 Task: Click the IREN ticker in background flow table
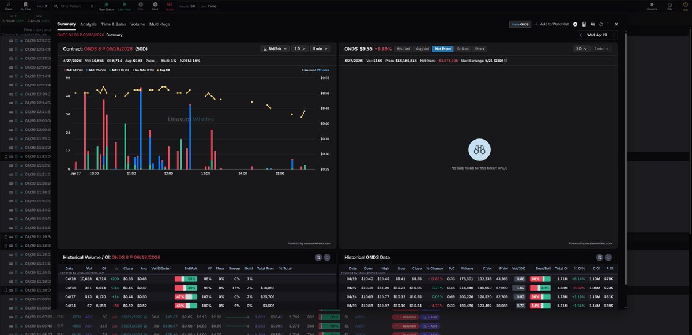[76, 317]
